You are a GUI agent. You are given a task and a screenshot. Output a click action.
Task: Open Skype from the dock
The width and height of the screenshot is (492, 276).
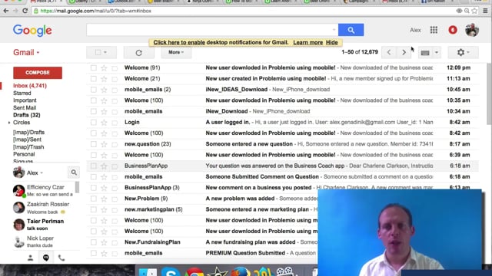[x=171, y=271]
